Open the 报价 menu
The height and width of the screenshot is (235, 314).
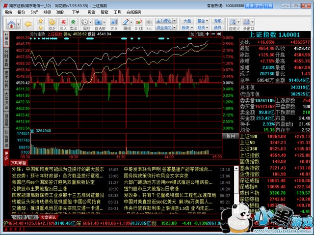21,12
